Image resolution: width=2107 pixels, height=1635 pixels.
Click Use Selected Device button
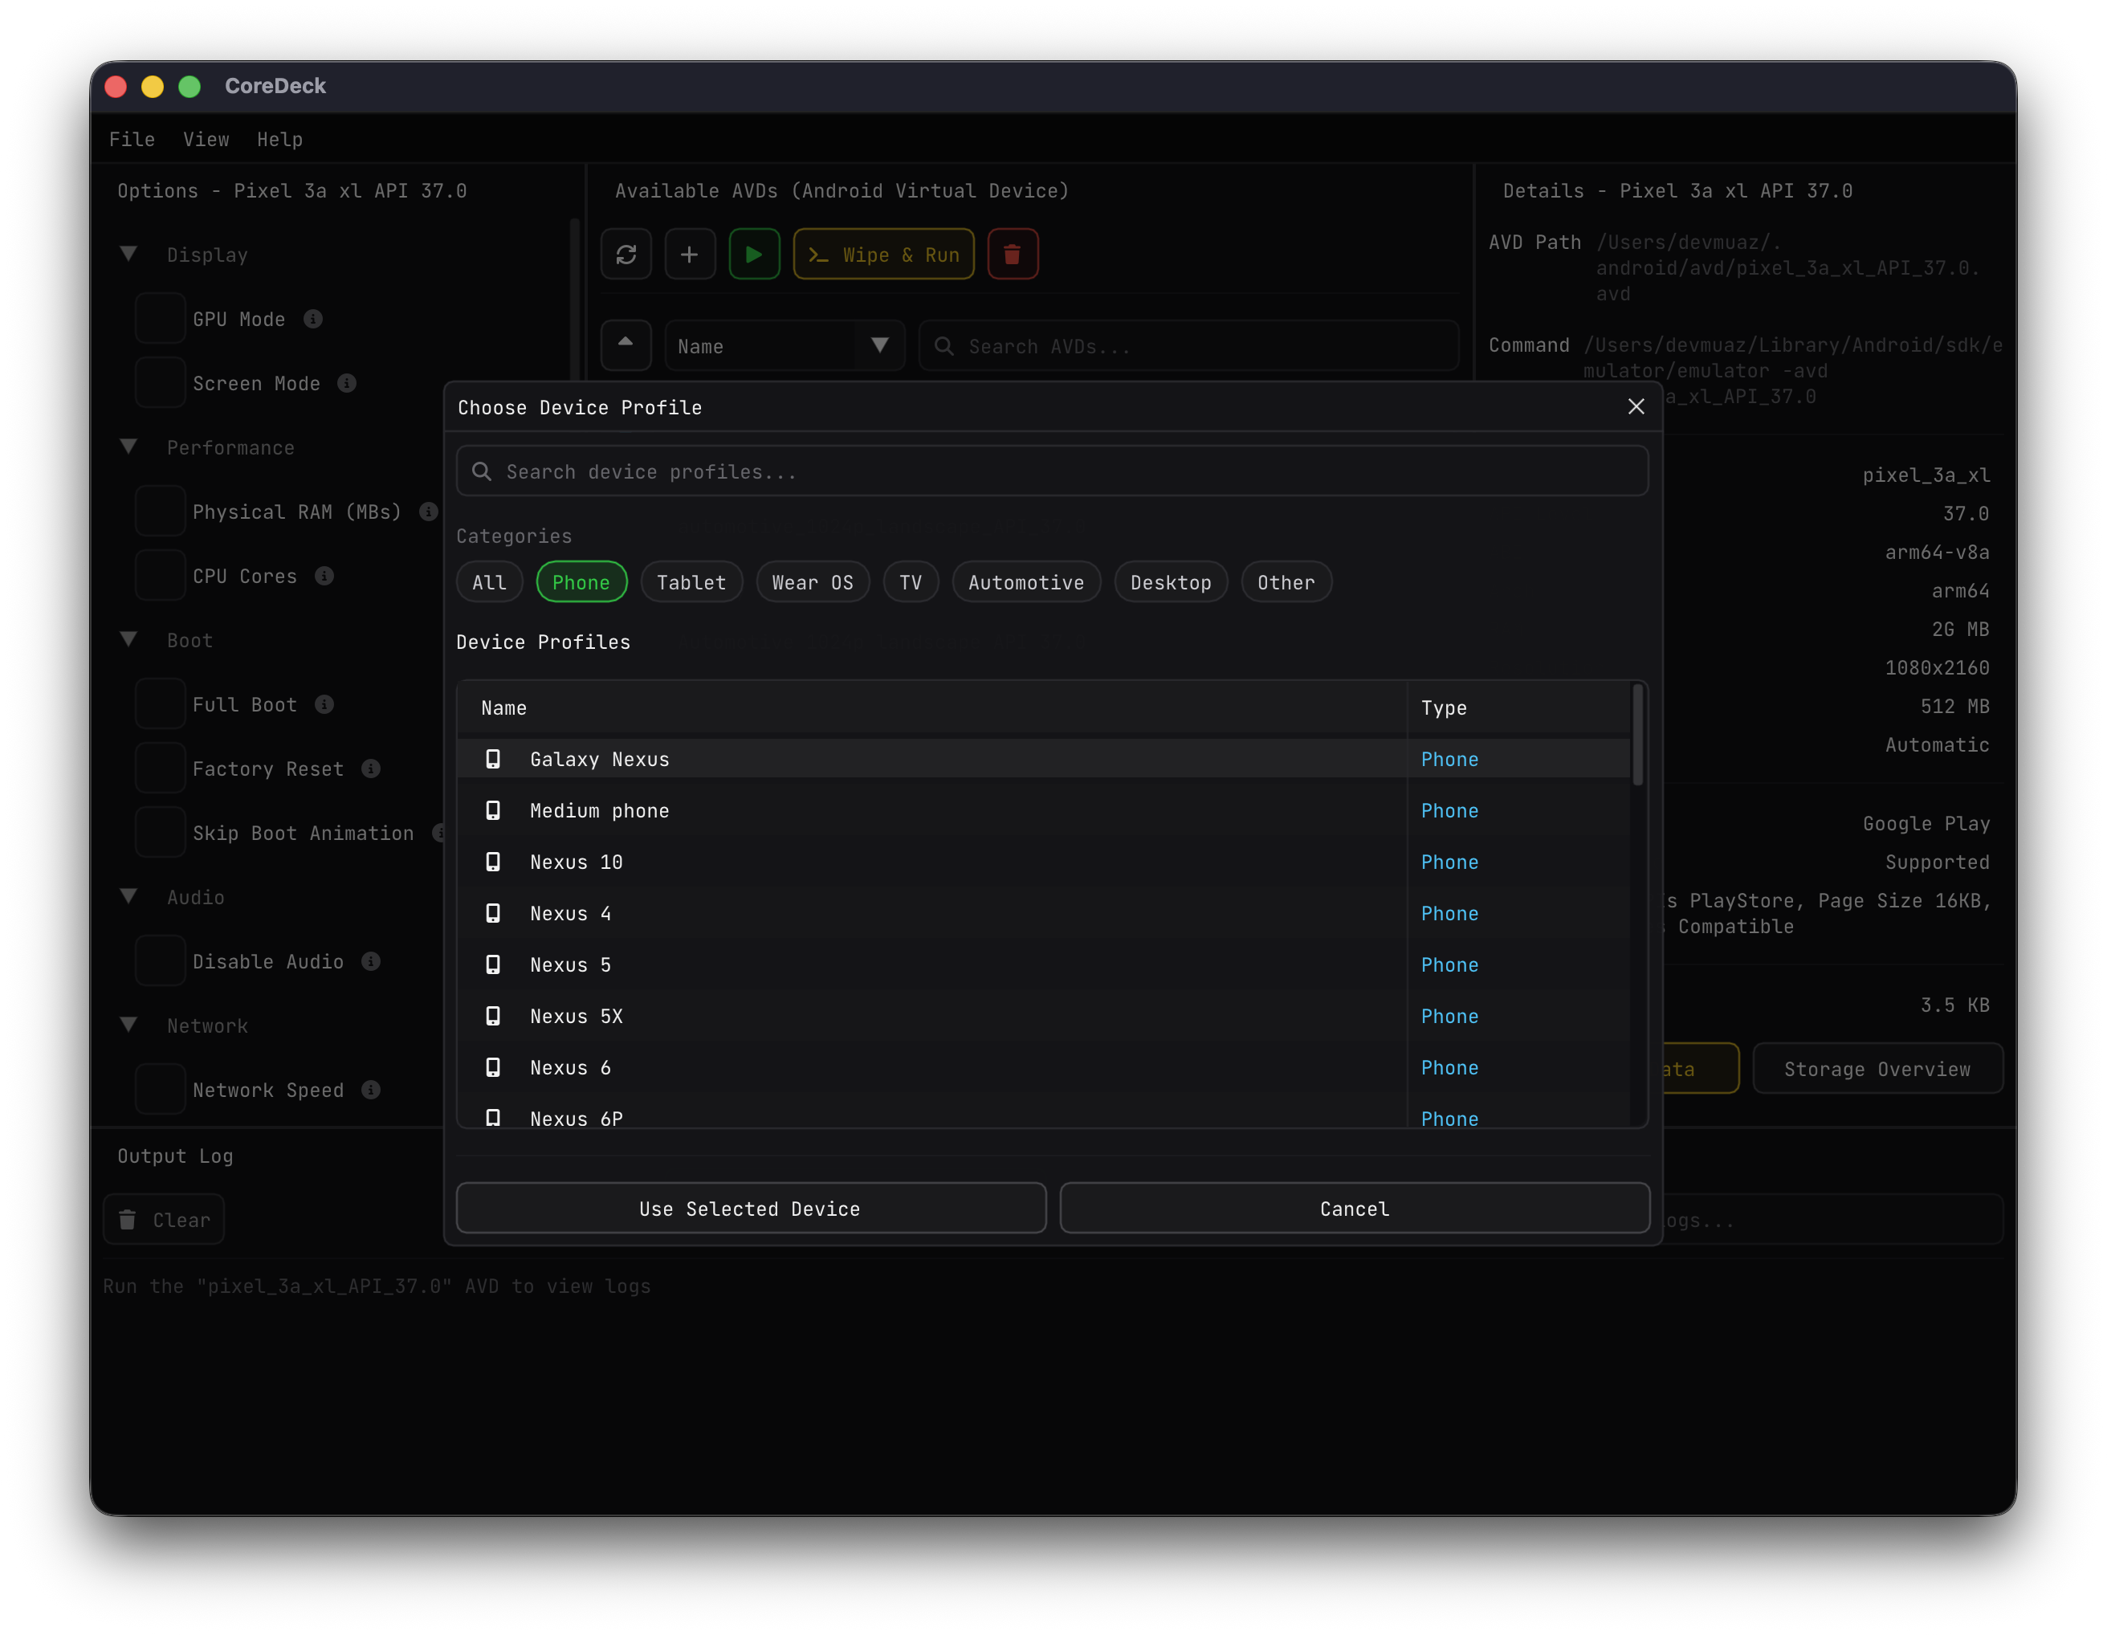pos(751,1208)
